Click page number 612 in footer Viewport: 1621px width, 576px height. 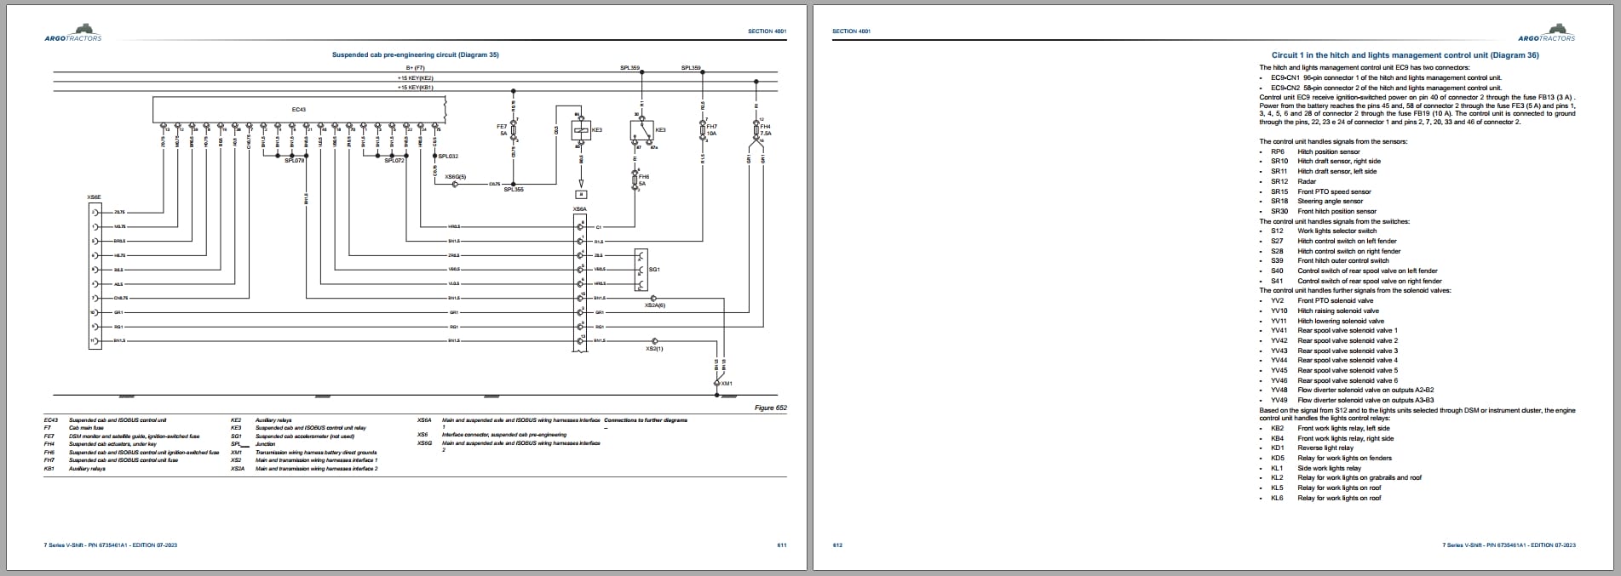click(x=837, y=545)
